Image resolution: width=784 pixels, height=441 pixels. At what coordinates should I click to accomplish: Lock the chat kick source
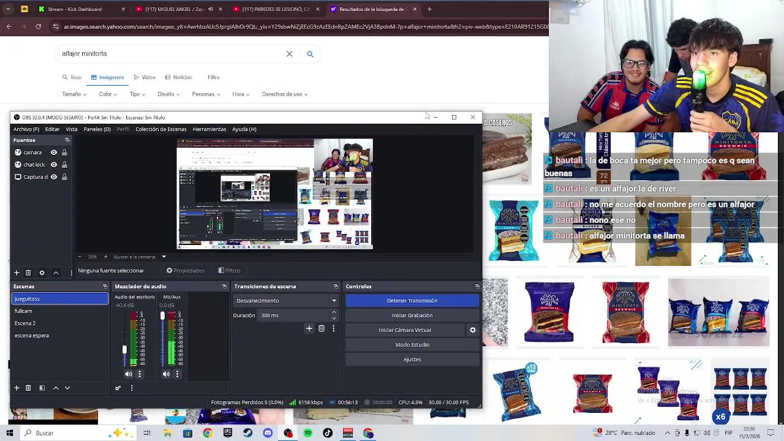coord(64,165)
